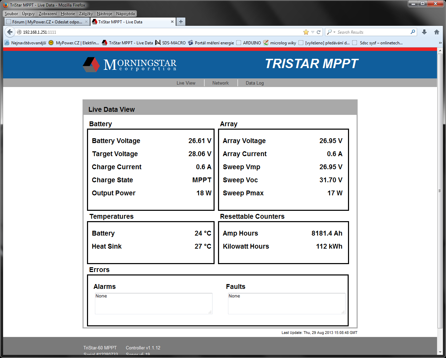Show more bookmarks with the chevron
The width and height of the screenshot is (446, 358).
tap(440, 43)
